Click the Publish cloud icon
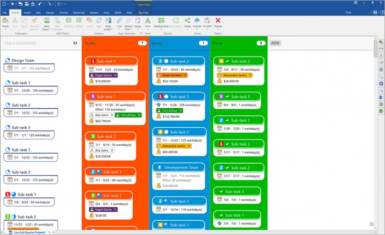Image resolution: width=385 pixels, height=235 pixels. tap(197, 21)
